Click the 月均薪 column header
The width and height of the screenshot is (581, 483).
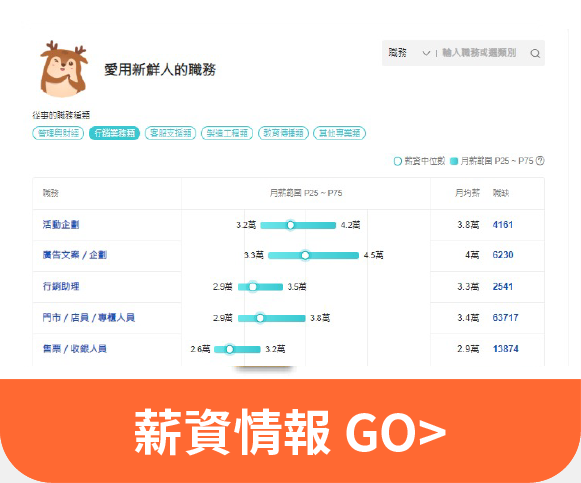click(467, 193)
